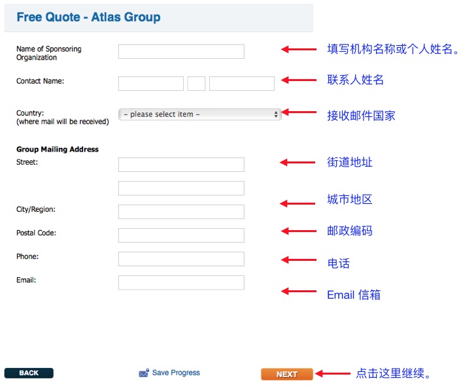Click the Free Quote - Atlas Group heading
Viewport: 463px width, 387px height.
tap(88, 17)
